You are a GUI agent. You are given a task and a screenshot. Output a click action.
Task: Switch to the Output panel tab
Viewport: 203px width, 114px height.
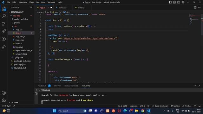57,86
